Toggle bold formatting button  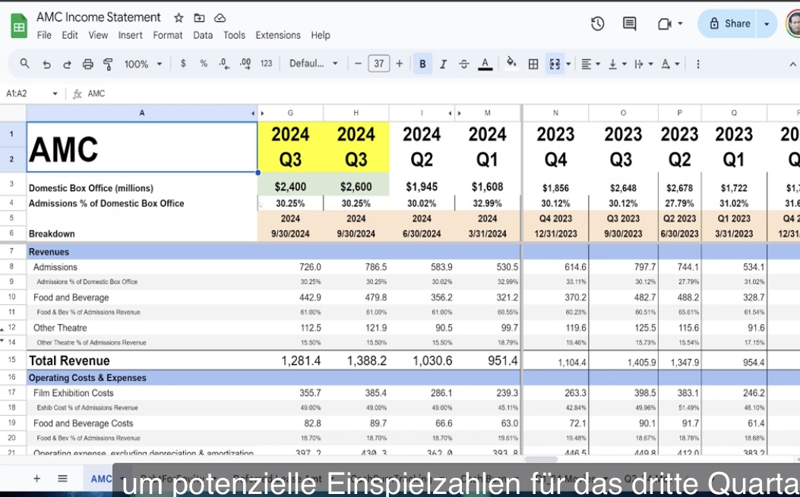pos(422,64)
